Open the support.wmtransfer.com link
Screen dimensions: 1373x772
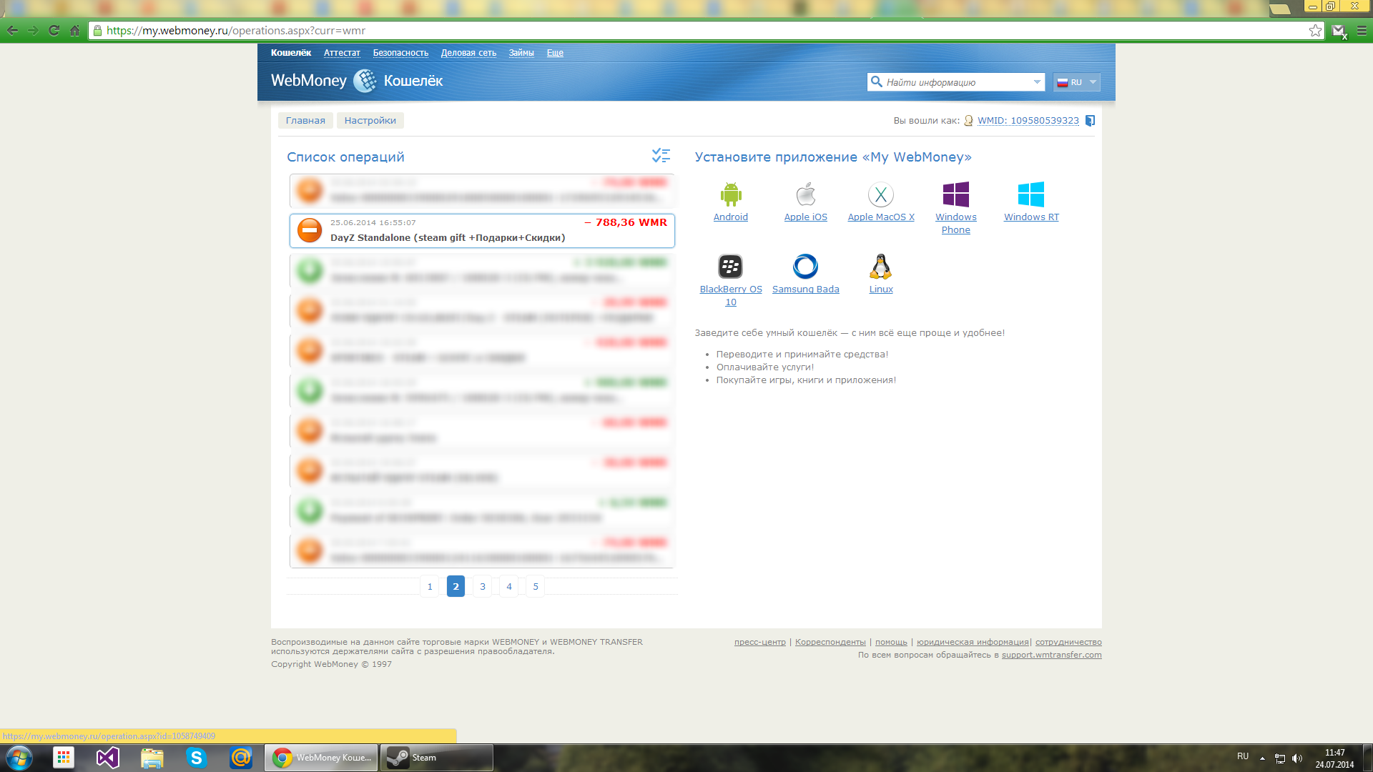tap(1051, 655)
